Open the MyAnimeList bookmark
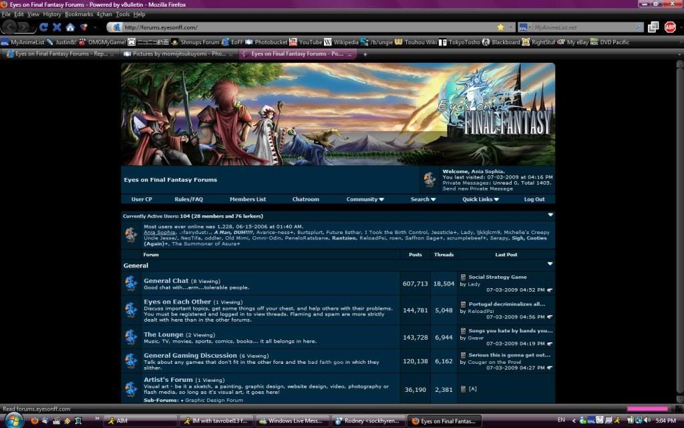Viewport: 684px width, 428px height. 23,42
